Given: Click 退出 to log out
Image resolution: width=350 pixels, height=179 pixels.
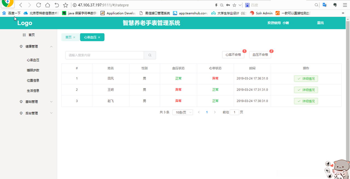Looking at the screenshot, I should click(320, 23).
